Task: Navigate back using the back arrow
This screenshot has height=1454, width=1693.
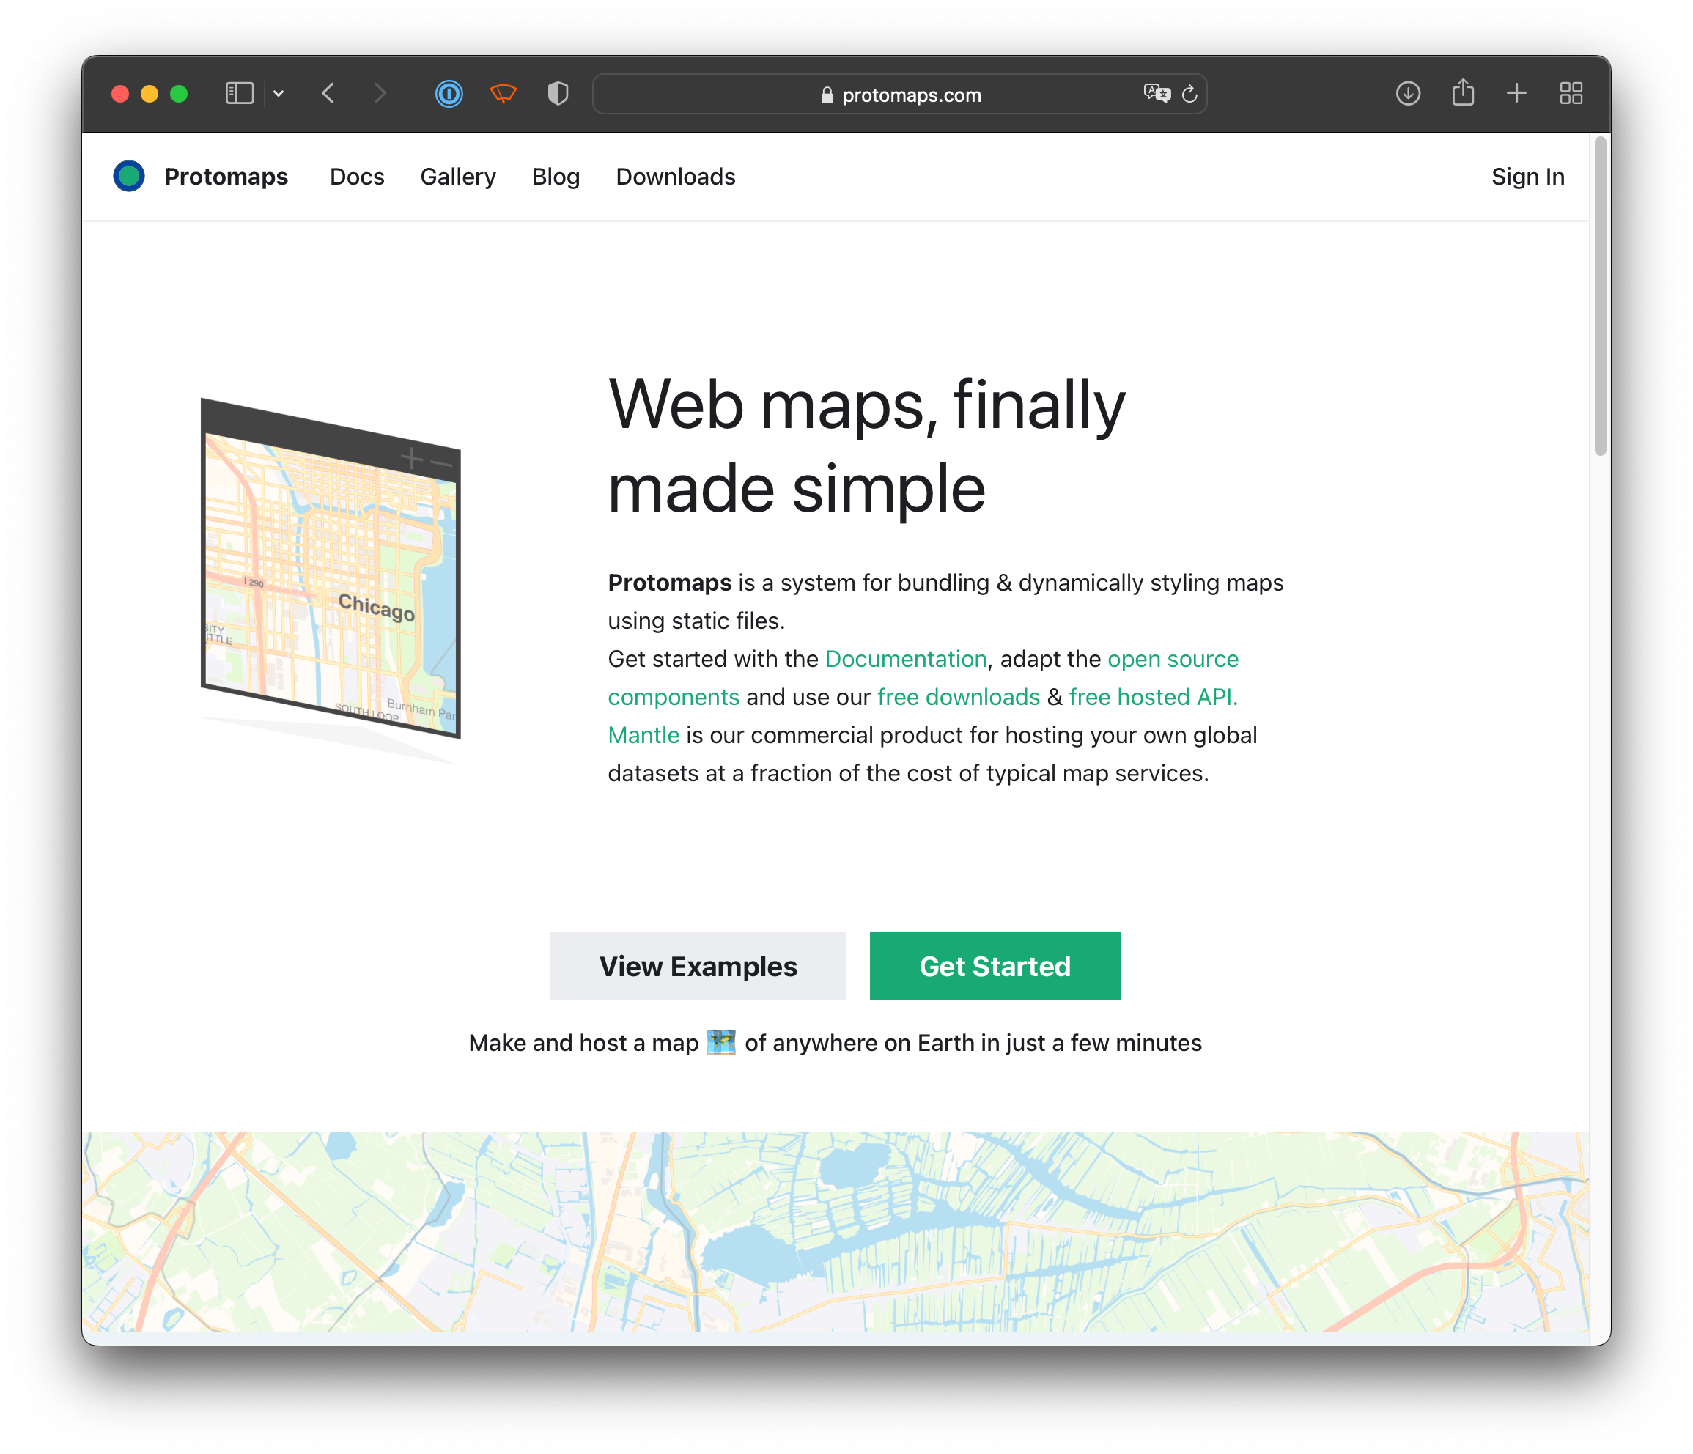Action: [x=328, y=93]
